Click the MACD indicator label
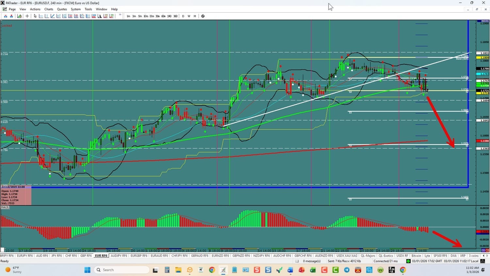Screen dimensions: 490x276 (5, 207)
